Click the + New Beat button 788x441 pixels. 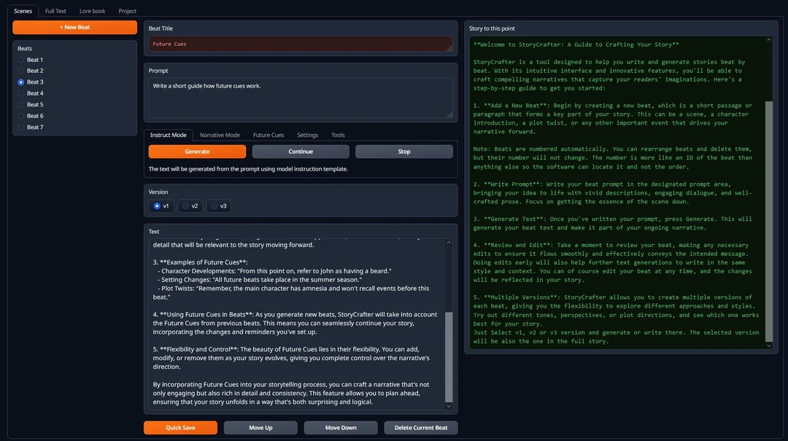pyautogui.click(x=74, y=27)
